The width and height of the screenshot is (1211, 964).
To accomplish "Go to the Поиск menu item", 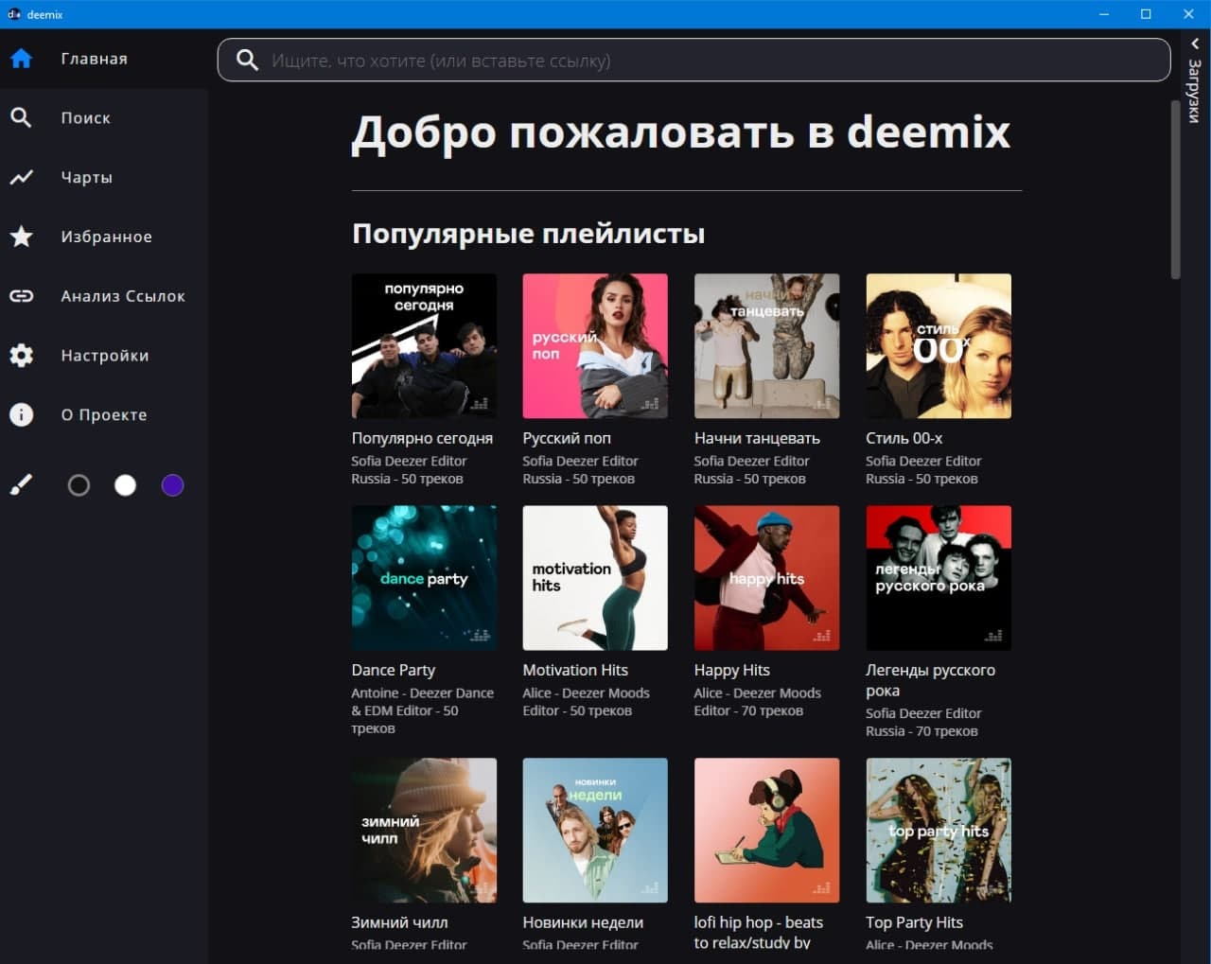I will point(86,117).
